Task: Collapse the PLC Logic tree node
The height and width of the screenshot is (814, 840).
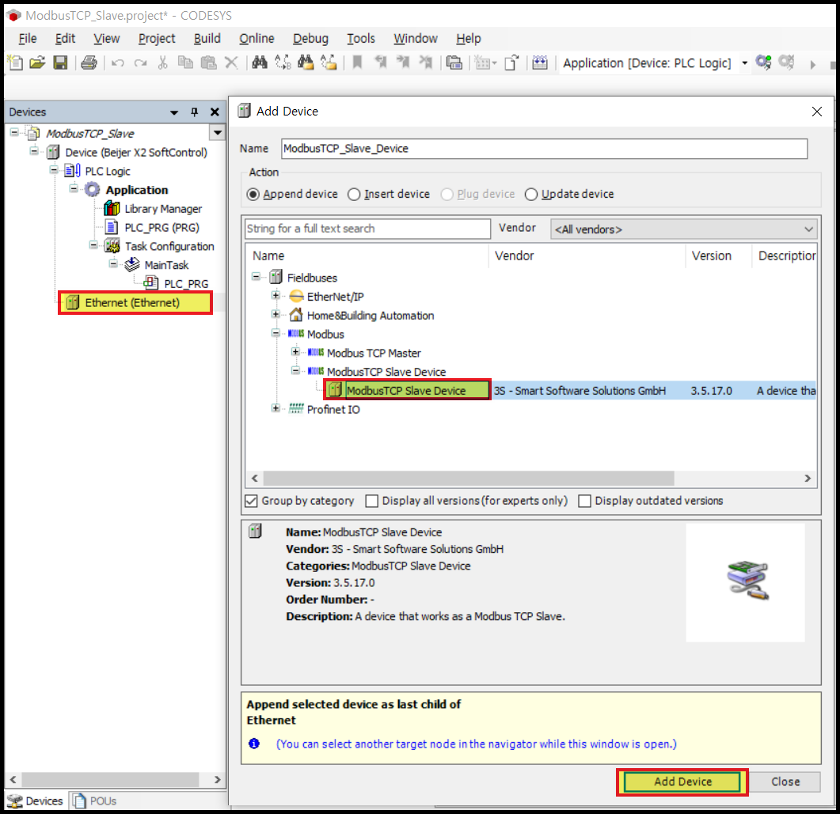Action: coord(54,170)
